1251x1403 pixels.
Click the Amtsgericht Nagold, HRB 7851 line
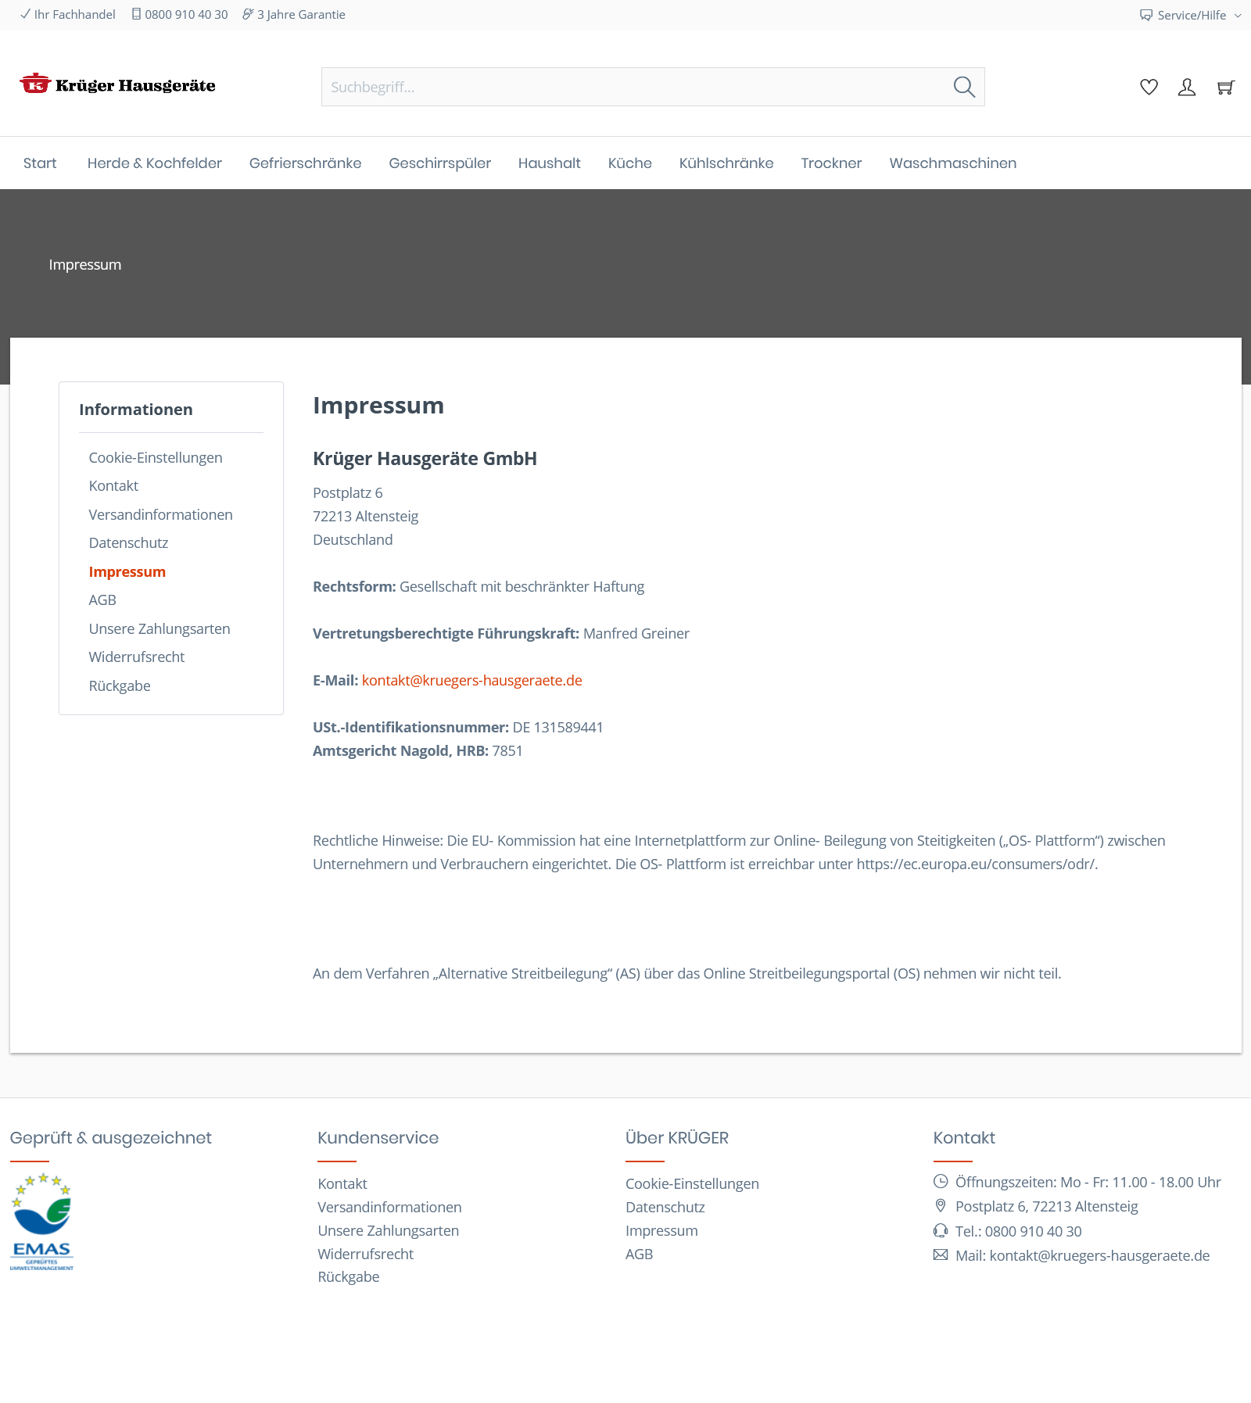(x=418, y=750)
